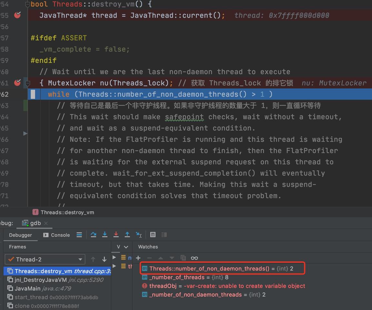Click the nu: MutexLocker inline hint

pyautogui.click(x=334, y=83)
